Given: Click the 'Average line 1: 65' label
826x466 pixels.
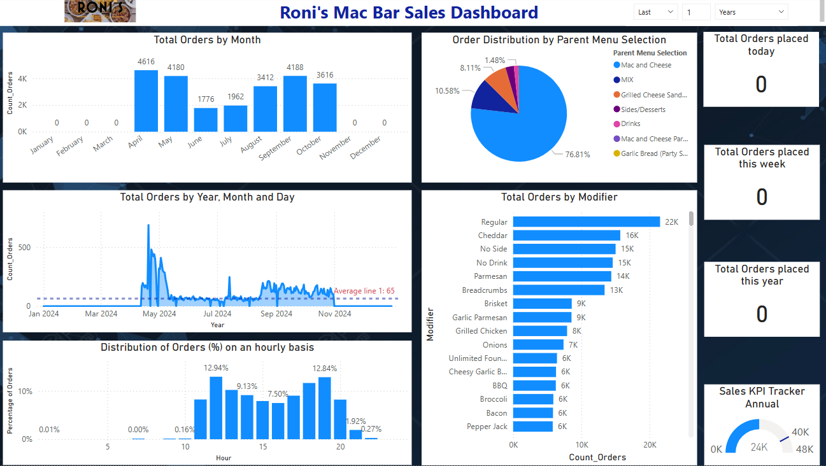Looking at the screenshot, I should 364,291.
